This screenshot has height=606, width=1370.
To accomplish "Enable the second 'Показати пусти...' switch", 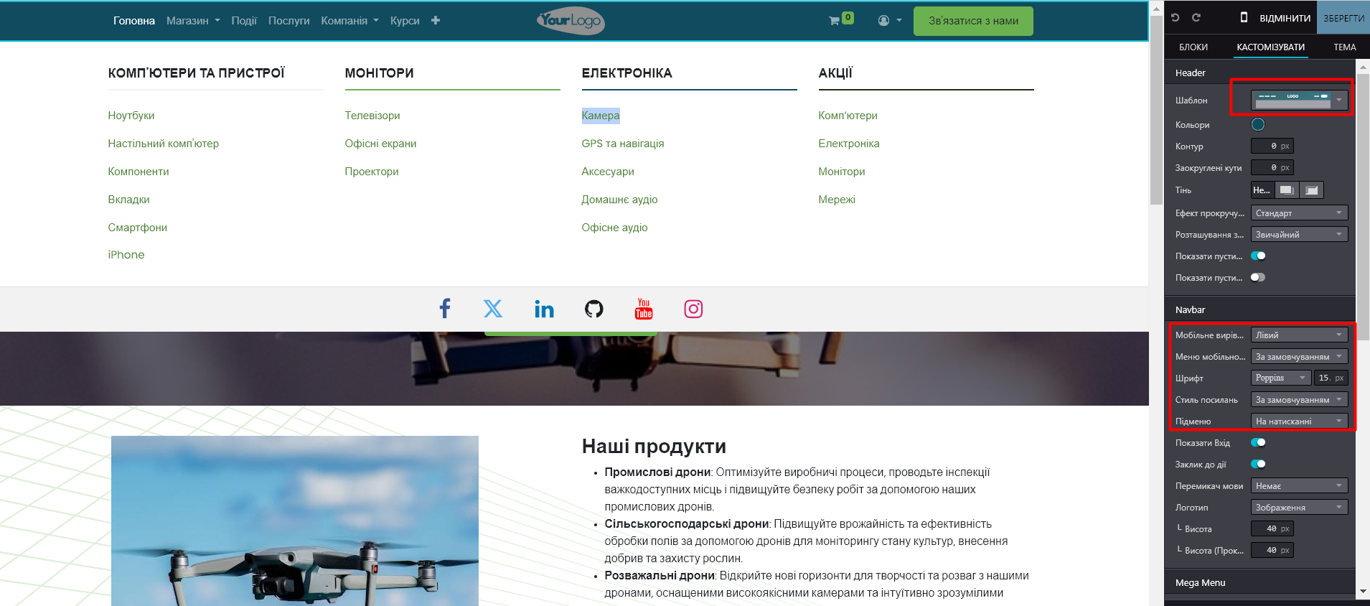I will [x=1258, y=277].
